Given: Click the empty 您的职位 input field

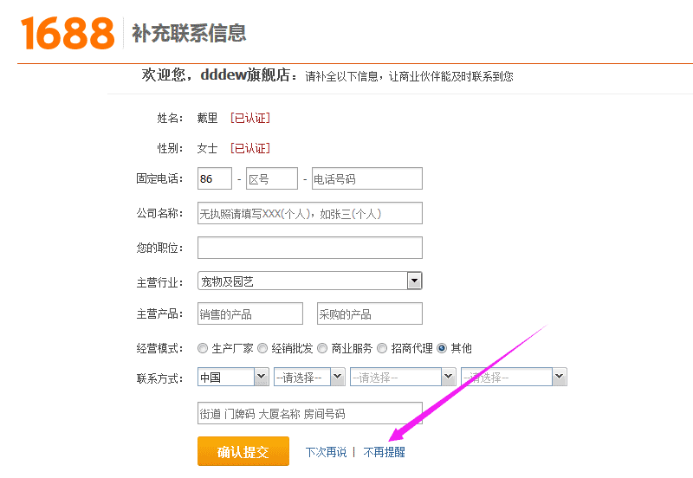Looking at the screenshot, I should [x=310, y=248].
